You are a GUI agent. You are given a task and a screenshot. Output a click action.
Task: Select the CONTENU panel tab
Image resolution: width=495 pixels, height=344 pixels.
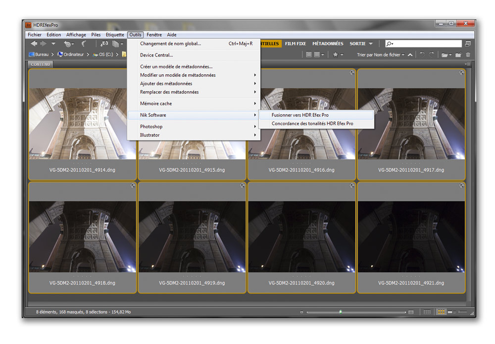(41, 64)
